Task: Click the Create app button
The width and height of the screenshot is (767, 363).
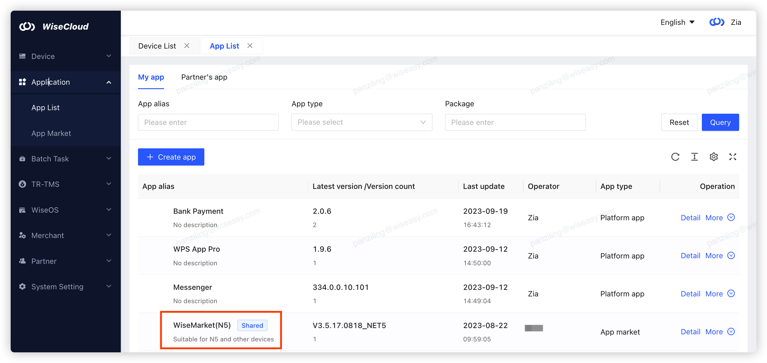Action: tap(171, 157)
